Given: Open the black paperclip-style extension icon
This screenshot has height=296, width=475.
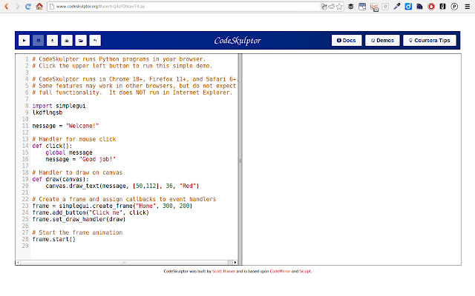Looking at the screenshot, I should (442, 7).
